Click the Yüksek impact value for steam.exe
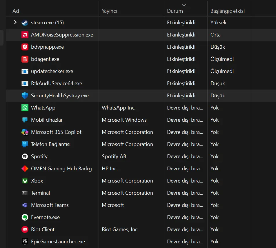 point(218,23)
